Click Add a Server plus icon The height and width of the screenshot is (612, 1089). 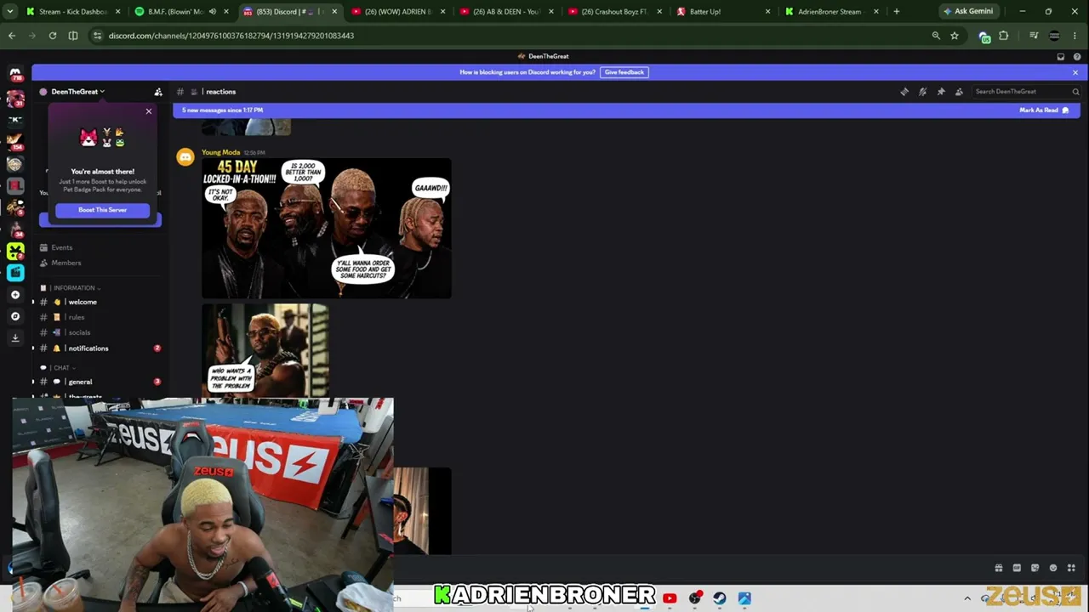(15, 295)
